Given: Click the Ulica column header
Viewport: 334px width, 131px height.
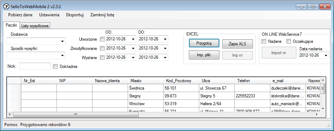Looking at the screenshot, I should coord(217,81).
